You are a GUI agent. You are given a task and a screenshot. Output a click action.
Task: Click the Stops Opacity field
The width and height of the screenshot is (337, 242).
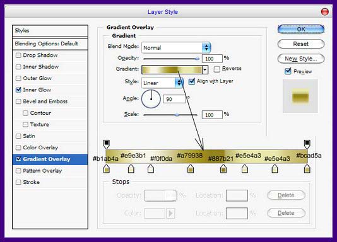(160, 195)
